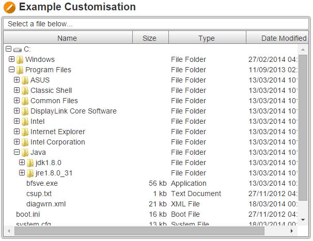Click the ASUS folder icon
This screenshot has width=313, height=241.
click(x=25, y=80)
